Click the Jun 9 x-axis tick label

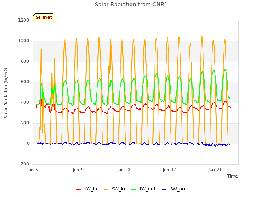pyautogui.click(x=78, y=170)
